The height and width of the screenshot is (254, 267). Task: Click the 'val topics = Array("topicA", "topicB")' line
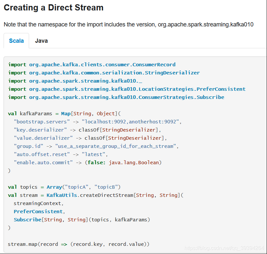click(x=64, y=187)
